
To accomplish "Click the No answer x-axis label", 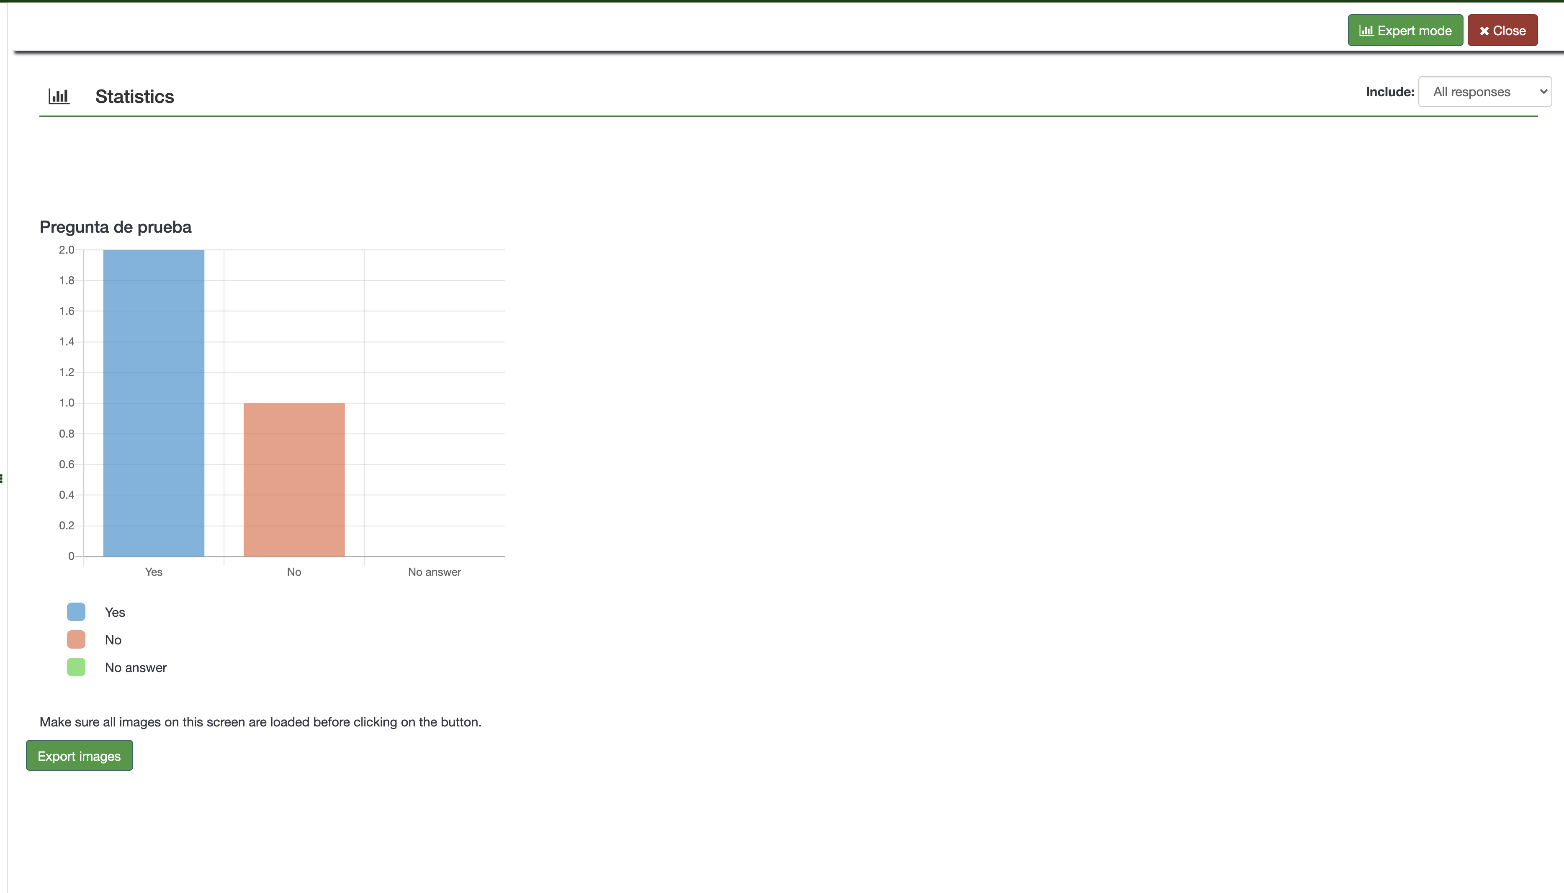I will 435,572.
